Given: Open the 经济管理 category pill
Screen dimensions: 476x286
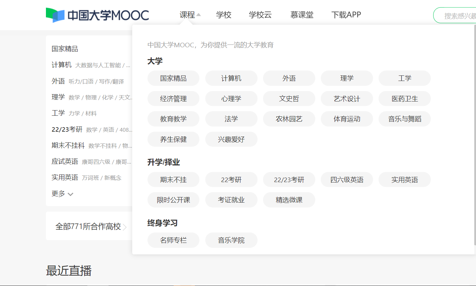Looking at the screenshot, I should click(x=173, y=99).
